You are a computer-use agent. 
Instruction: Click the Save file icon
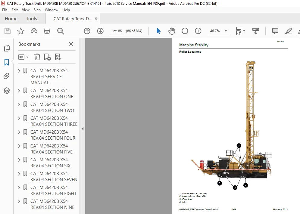[8, 31]
